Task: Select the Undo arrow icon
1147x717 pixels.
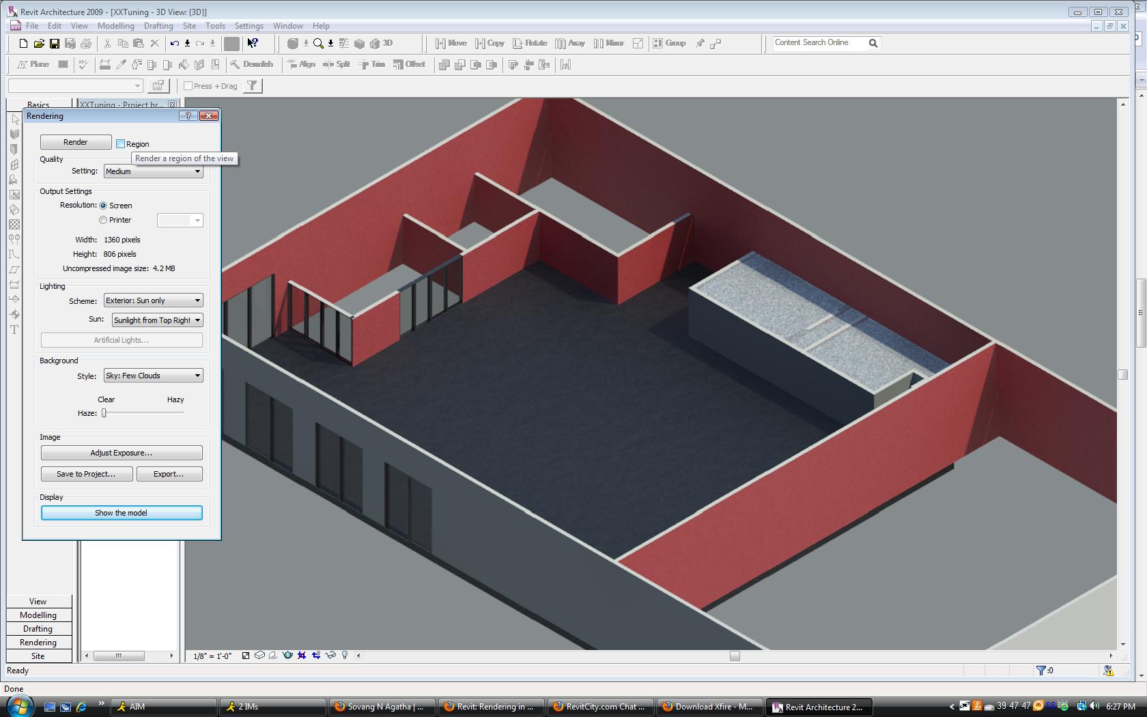Action: coord(175,44)
